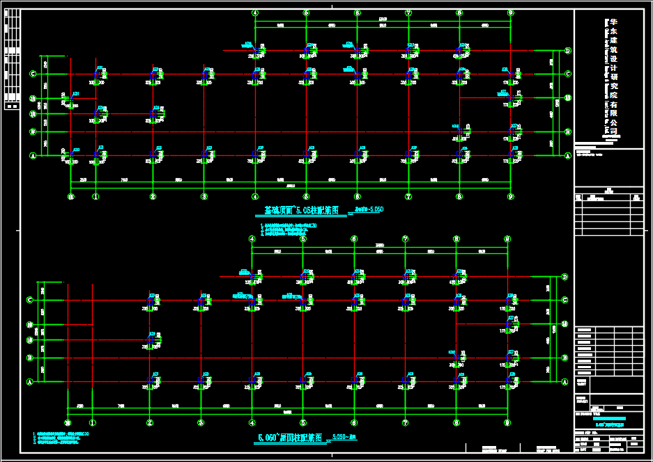This screenshot has width=653, height=462.
Task: Select axis bubble A left of upper plan
Action: (x=32, y=156)
